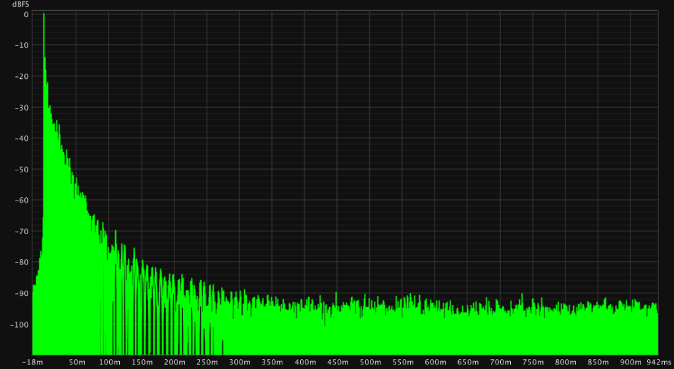Select the -30 label on the vertical axis
The width and height of the screenshot is (674, 369).
point(23,107)
